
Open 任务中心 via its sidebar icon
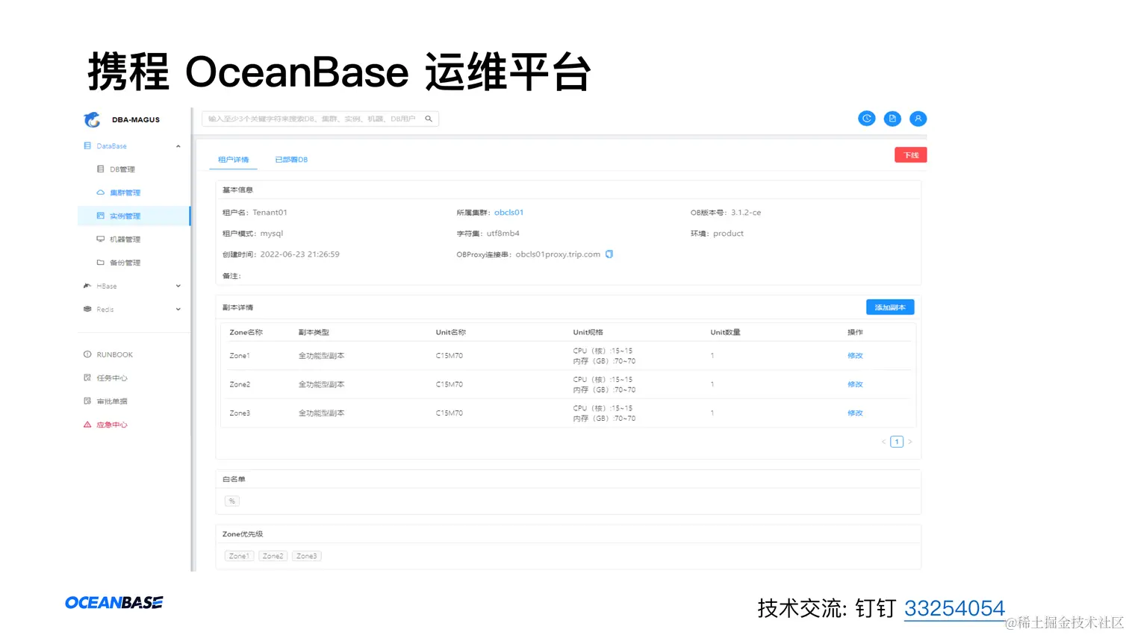(87, 378)
